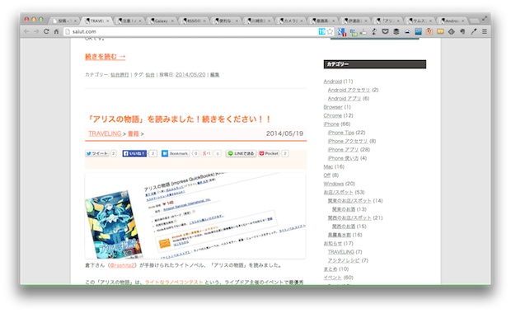Bookmark this page with the star icon
The height and width of the screenshot is (313, 511).
coord(330,31)
